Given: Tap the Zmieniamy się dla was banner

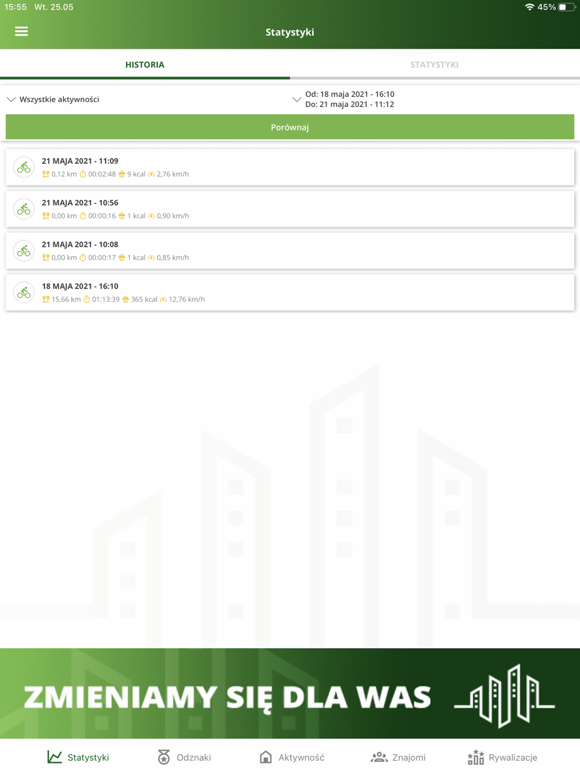Looking at the screenshot, I should [x=290, y=693].
